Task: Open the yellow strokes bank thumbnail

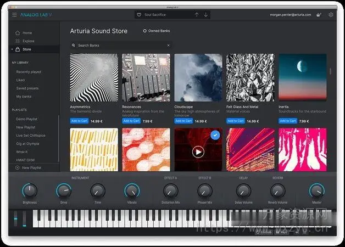Action: (x=94, y=150)
